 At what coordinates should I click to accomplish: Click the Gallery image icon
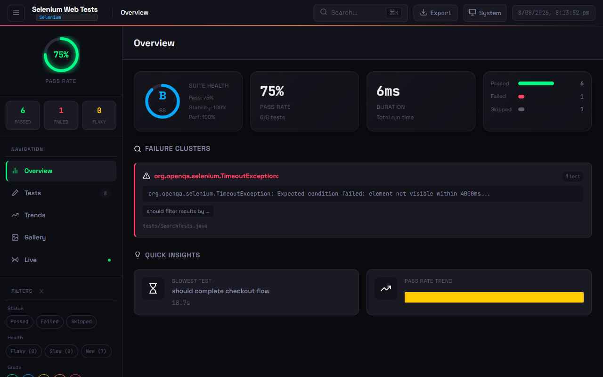point(15,238)
